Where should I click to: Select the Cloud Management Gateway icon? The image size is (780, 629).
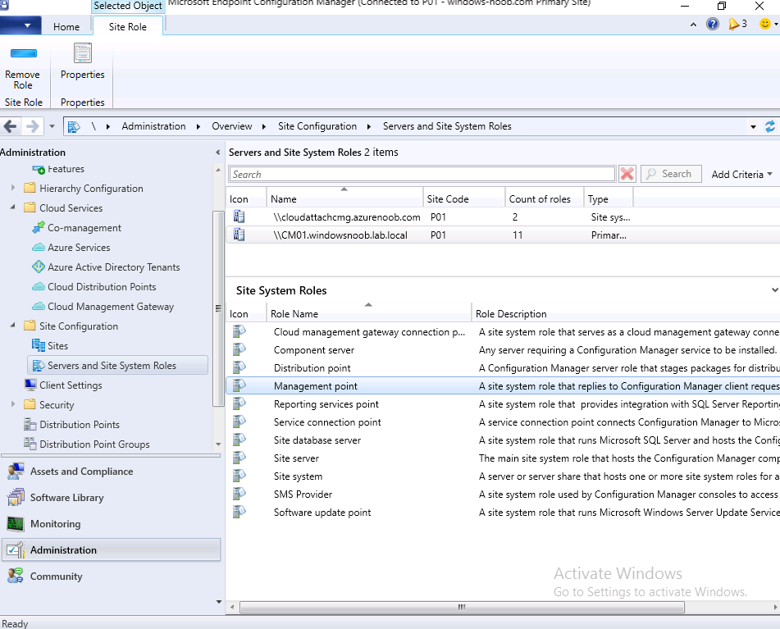[x=39, y=306]
